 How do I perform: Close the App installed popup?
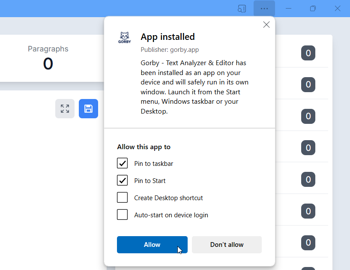click(266, 25)
